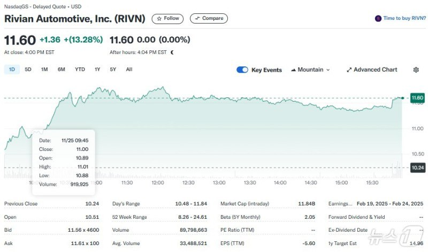Click Earnings date Feb 19, 2025 - Feb 24, 2025
Screen dimensions: 428x252
click(x=390, y=204)
